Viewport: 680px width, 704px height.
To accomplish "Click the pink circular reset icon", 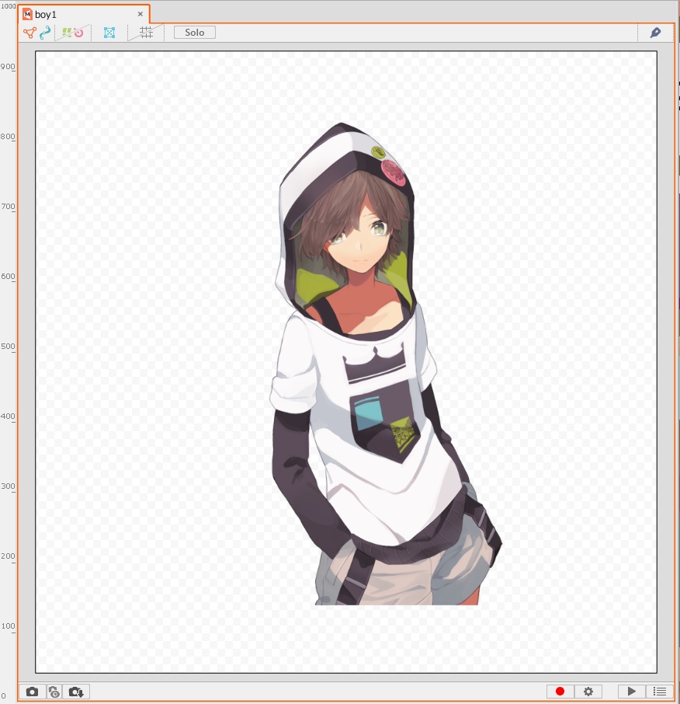I will (x=79, y=33).
